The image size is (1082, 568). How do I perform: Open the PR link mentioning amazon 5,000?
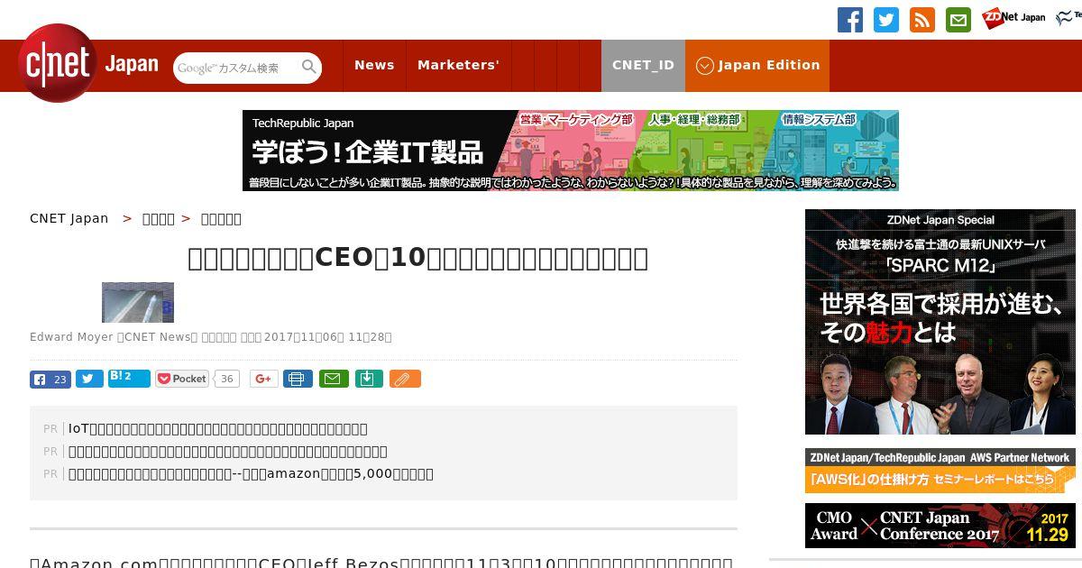[x=251, y=473]
